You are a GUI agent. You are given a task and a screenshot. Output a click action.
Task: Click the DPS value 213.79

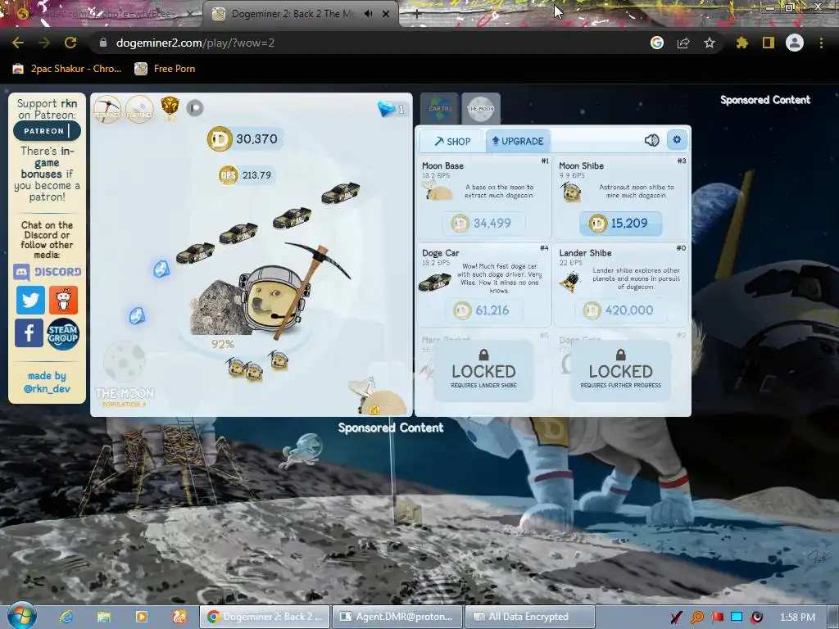point(246,175)
